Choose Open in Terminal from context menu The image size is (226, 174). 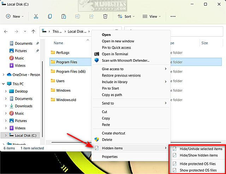[115, 54]
